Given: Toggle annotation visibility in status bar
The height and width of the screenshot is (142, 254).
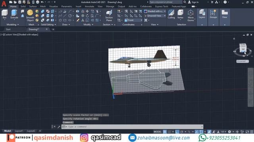Looking at the screenshot, I should [x=209, y=132].
